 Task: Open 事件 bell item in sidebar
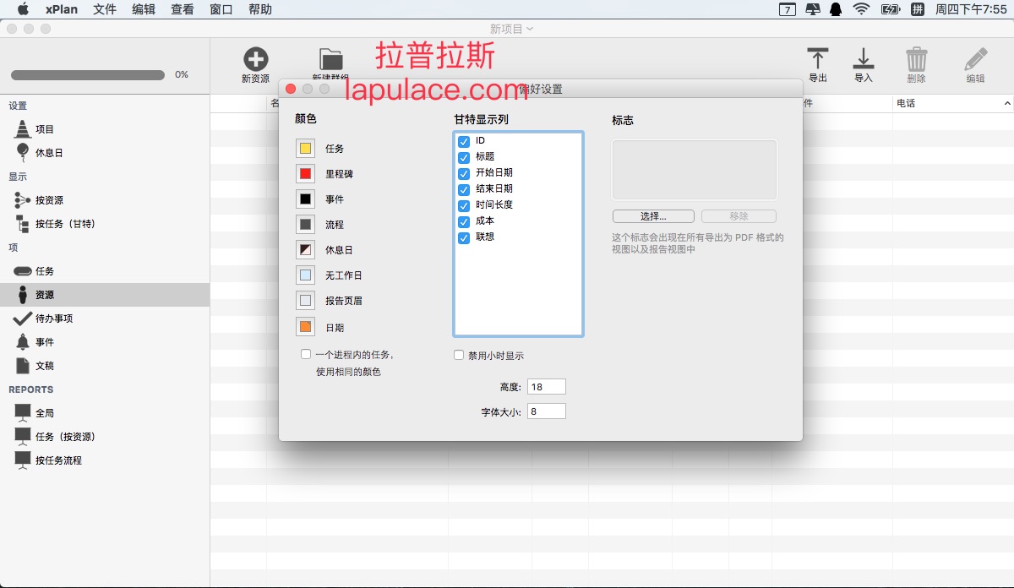point(44,342)
